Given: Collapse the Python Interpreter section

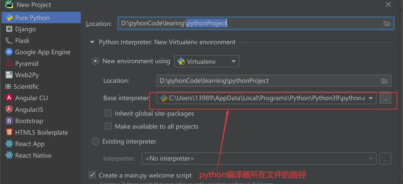Looking at the screenshot, I should pyautogui.click(x=92, y=42).
